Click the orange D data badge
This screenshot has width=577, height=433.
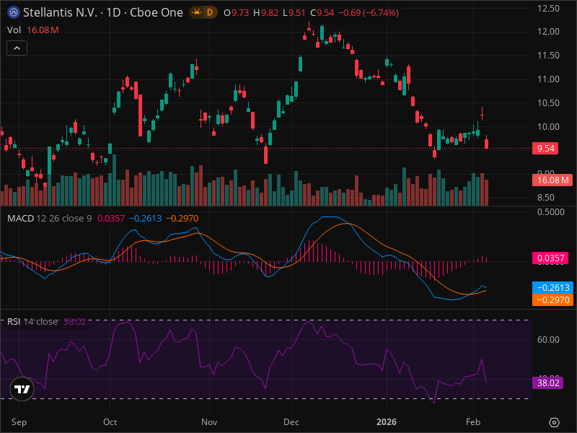point(210,12)
